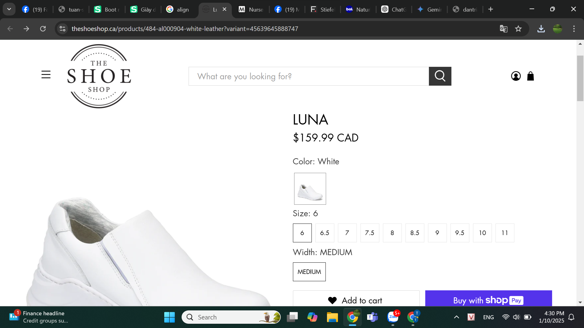Click the Google Translate page icon

(x=504, y=29)
